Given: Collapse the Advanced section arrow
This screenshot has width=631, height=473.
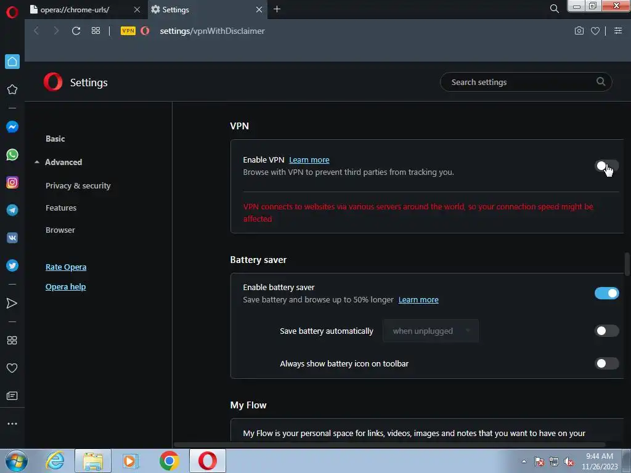Looking at the screenshot, I should coord(36,162).
